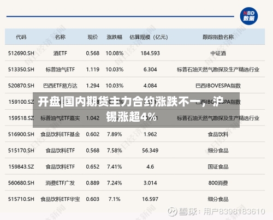Click the 7.58% change value
The image size is (273, 220).
tap(115, 151)
